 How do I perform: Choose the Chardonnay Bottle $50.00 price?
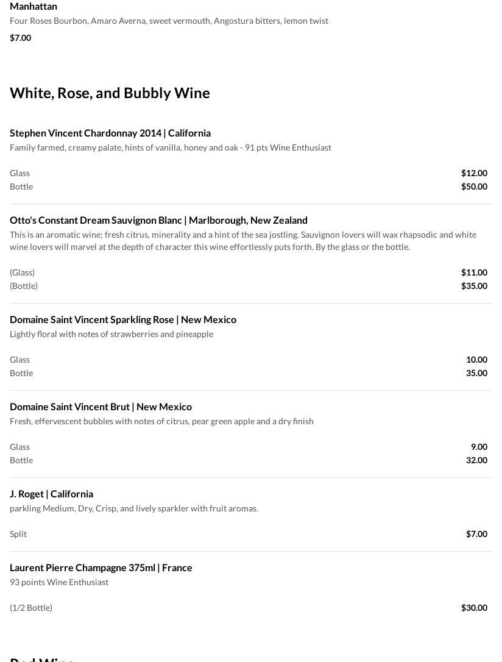474,187
